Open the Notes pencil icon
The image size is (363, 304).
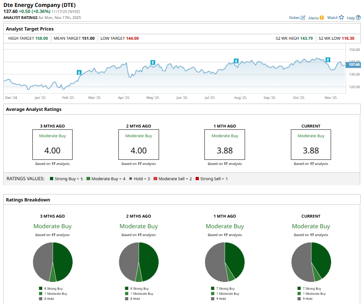pos(303,18)
